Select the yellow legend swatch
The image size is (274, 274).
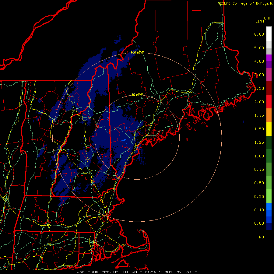269,129
